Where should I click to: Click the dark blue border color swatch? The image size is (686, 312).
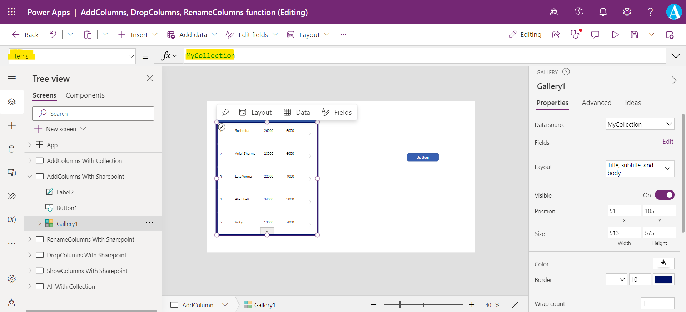pyautogui.click(x=663, y=279)
